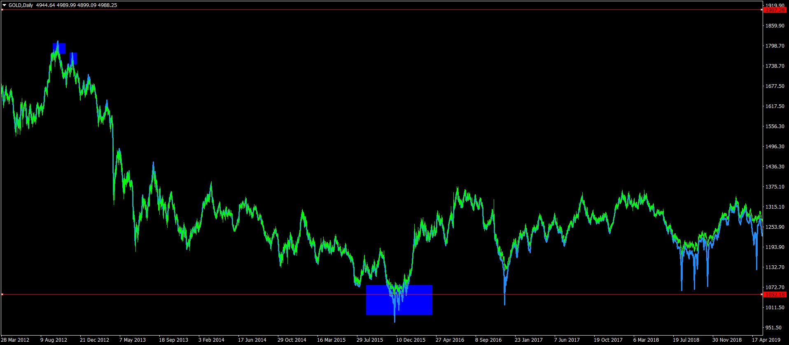Image resolution: width=789 pixels, height=345 pixels.
Task: Click the 19 Oct 2017 date label
Action: pos(608,340)
